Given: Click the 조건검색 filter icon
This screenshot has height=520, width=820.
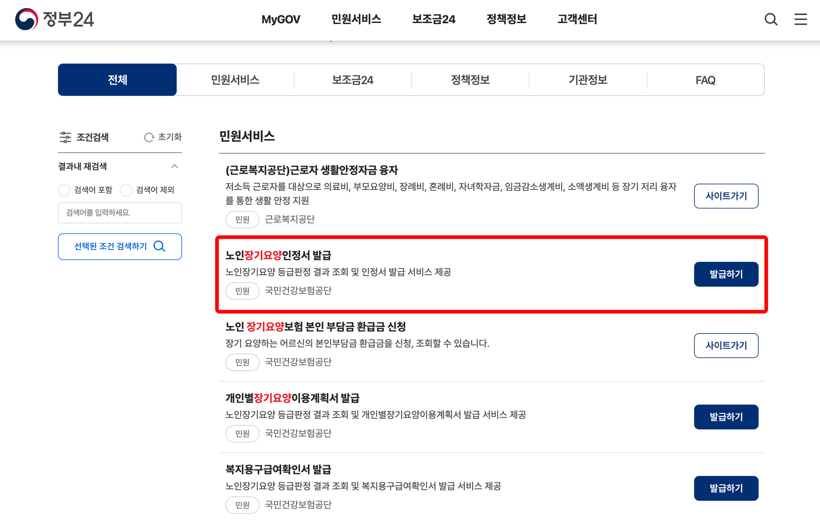Looking at the screenshot, I should pyautogui.click(x=65, y=137).
